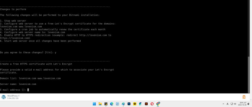Click the terminal's vertical scrollbar thumb

tap(249, 74)
